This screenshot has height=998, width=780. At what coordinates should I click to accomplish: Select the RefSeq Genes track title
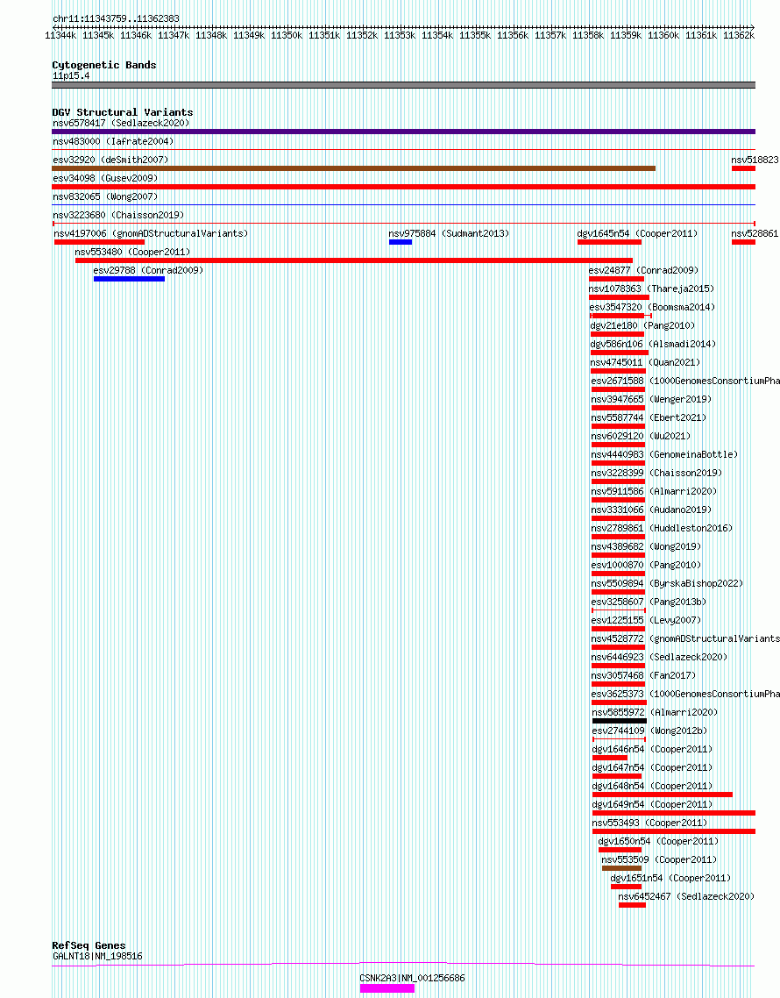coord(89,946)
